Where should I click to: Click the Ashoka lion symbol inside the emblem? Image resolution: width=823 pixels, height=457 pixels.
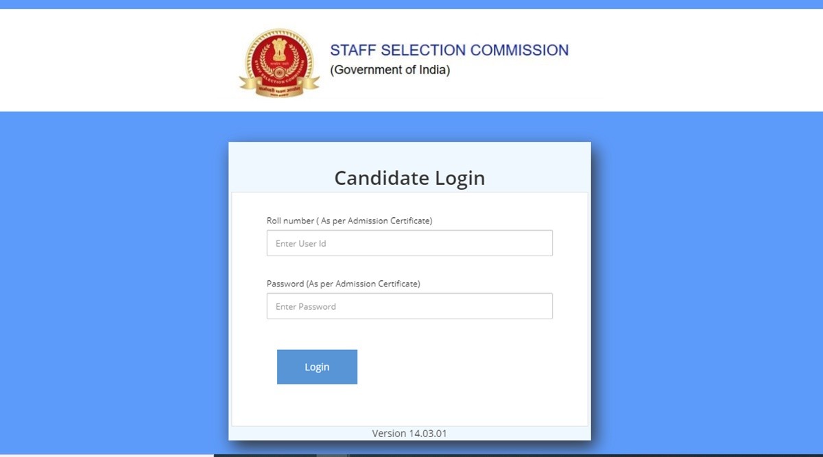279,49
